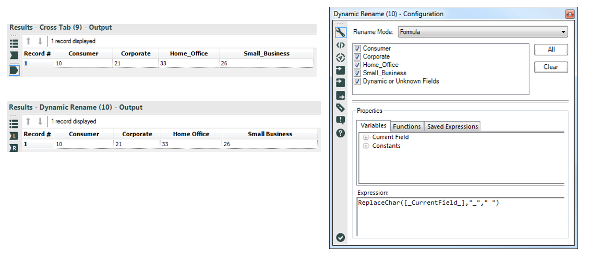Switch to the Functions tab
The image size is (591, 261).
click(406, 127)
